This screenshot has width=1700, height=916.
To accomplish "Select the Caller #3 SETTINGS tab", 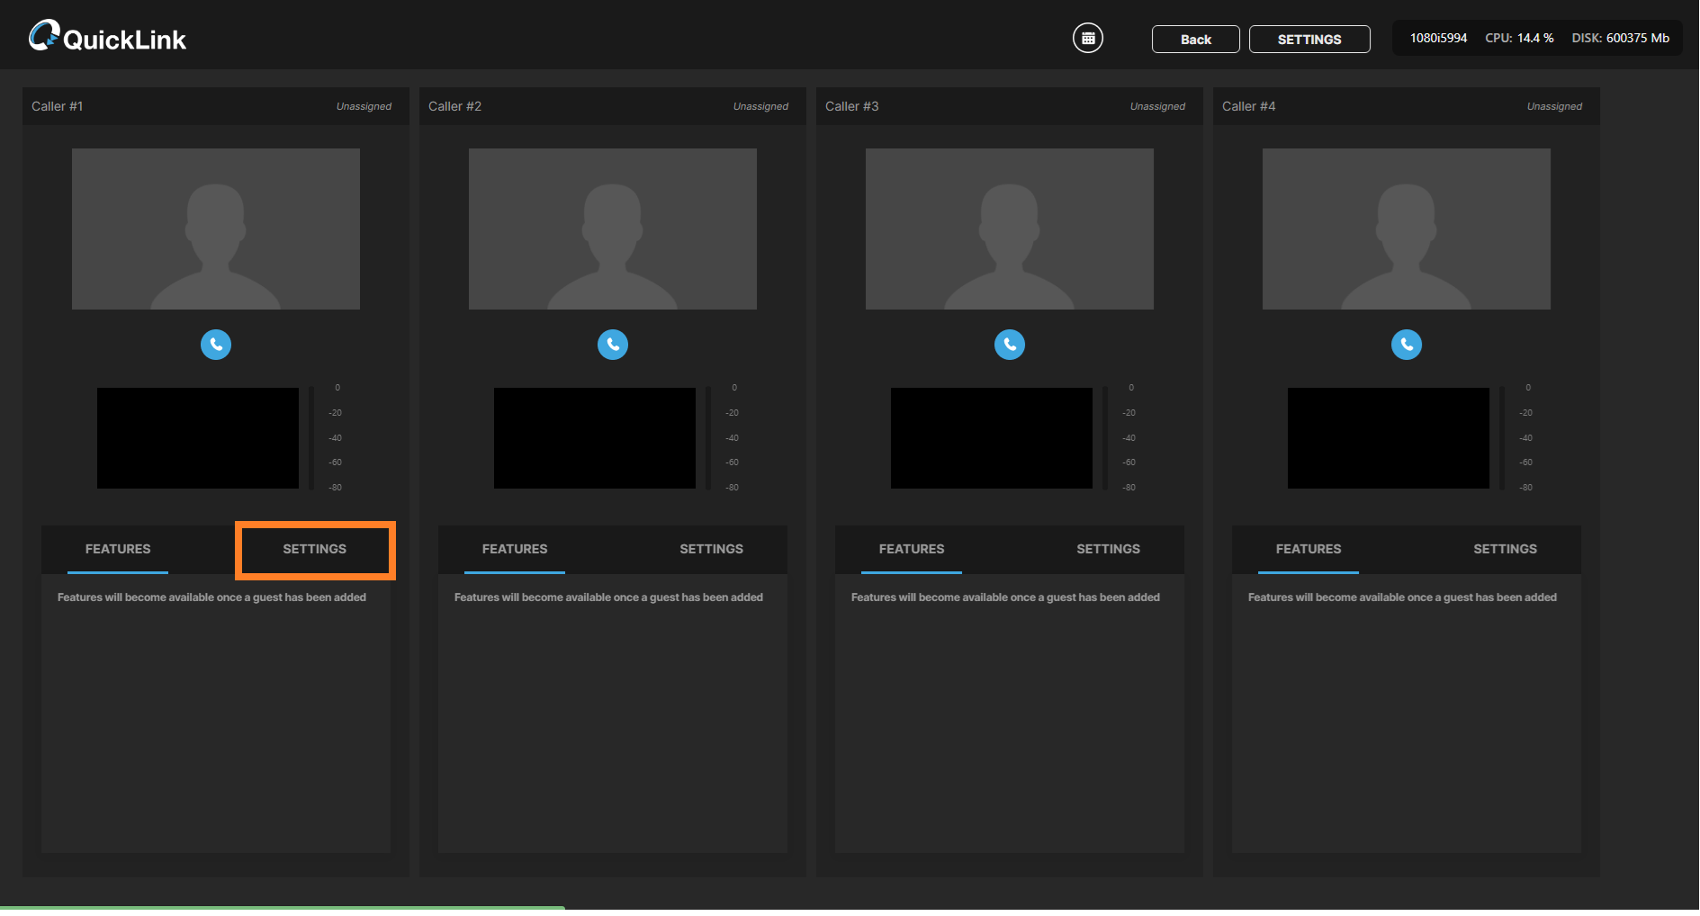I will (1108, 549).
